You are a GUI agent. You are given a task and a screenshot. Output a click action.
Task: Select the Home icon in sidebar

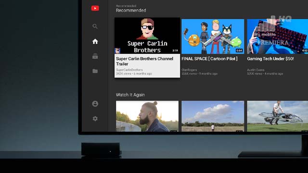point(95,41)
